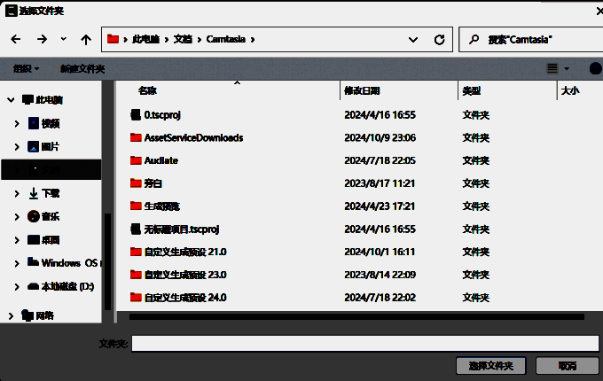603x381 pixels.
Task: Click 新建文件夹 in the toolbar
Action: pos(82,68)
